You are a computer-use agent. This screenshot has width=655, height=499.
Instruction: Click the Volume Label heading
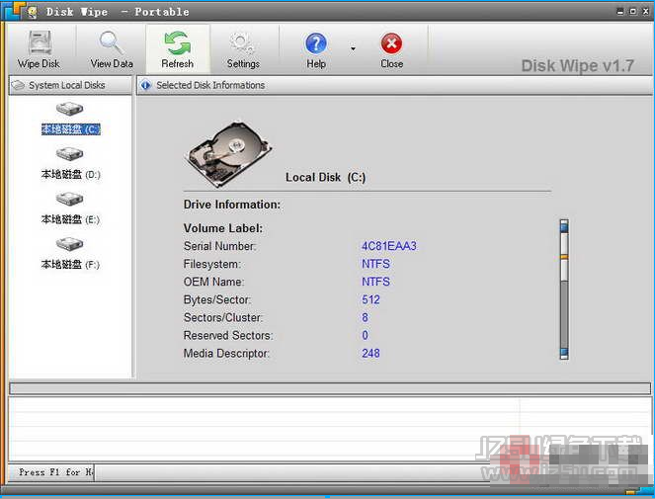click(x=223, y=228)
